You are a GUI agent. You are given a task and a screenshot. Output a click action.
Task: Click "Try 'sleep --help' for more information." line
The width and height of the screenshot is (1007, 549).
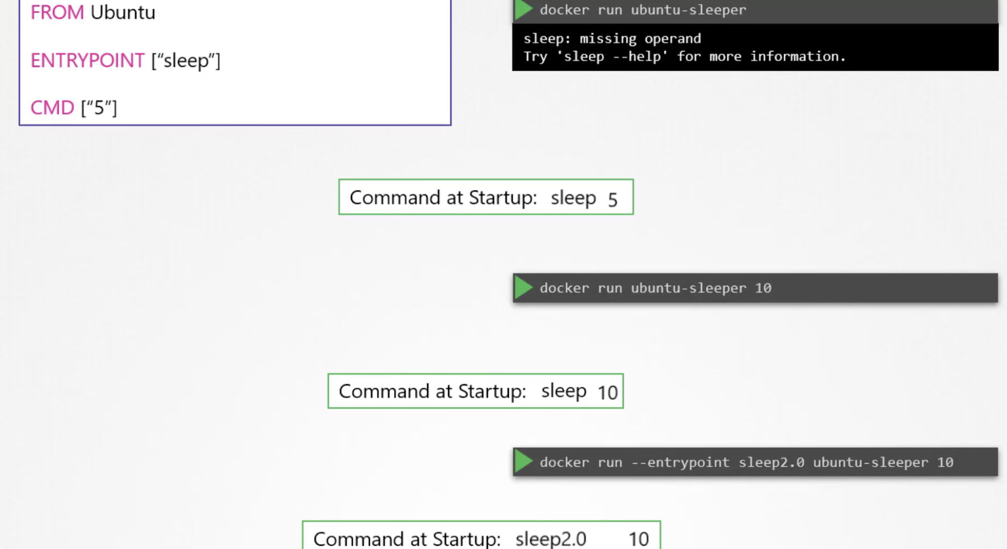coord(684,56)
